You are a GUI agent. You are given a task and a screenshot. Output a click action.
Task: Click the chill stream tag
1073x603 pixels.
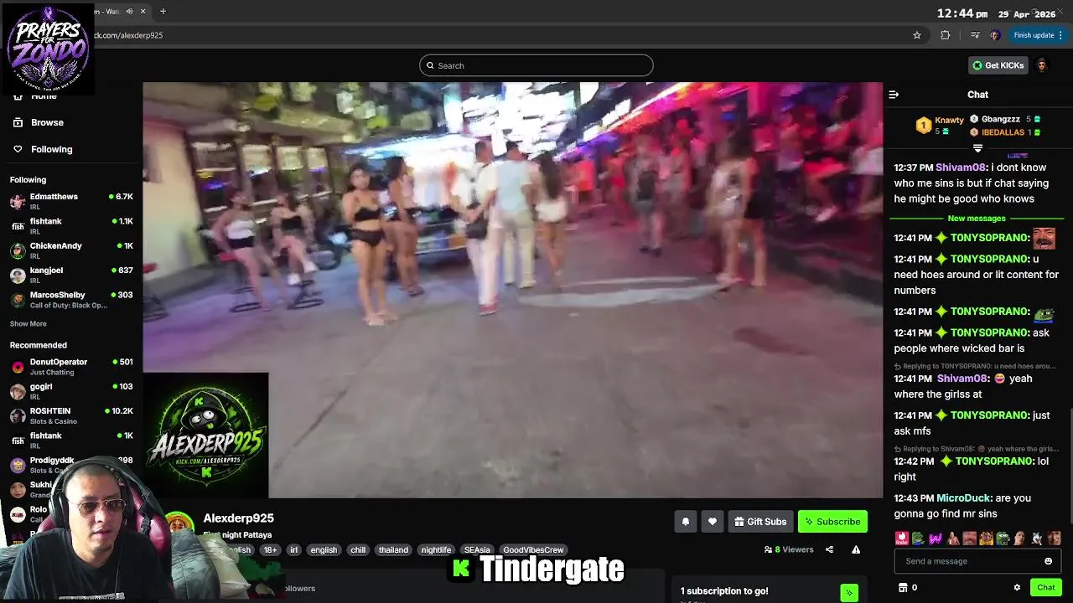(x=358, y=550)
